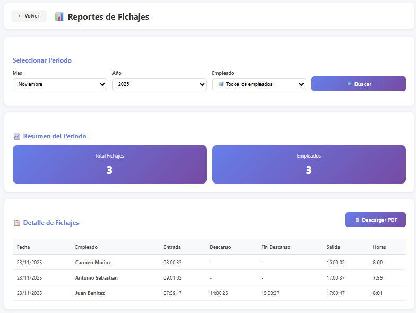
Task: Click the search icon inside Buscar button
Action: point(349,84)
